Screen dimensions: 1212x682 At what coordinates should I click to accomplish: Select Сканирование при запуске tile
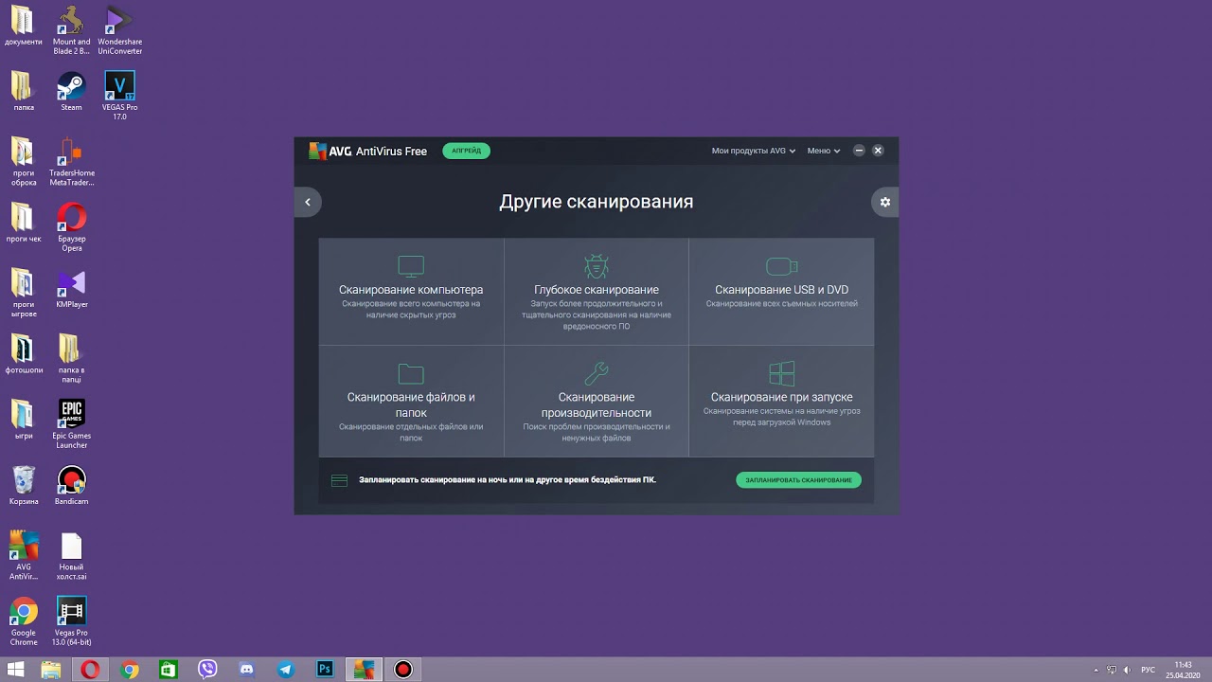[781, 402]
